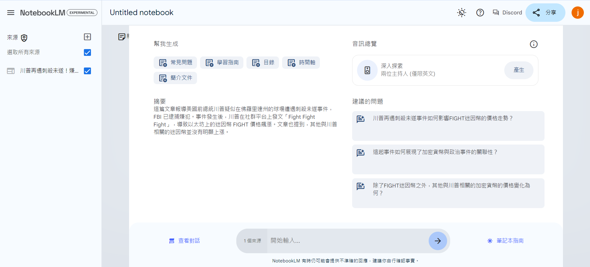This screenshot has width=590, height=267.
Task: Add a new source with plus icon
Action: pyautogui.click(x=87, y=37)
